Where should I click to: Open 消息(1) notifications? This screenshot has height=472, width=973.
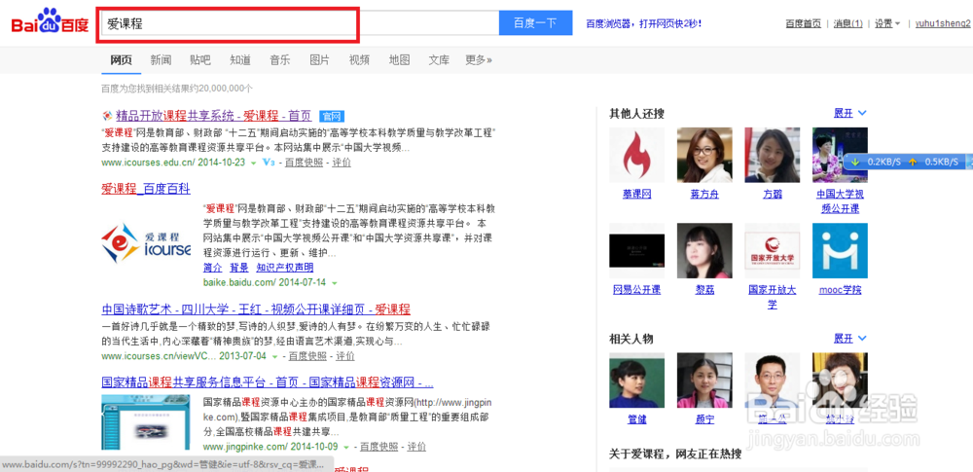coord(847,23)
